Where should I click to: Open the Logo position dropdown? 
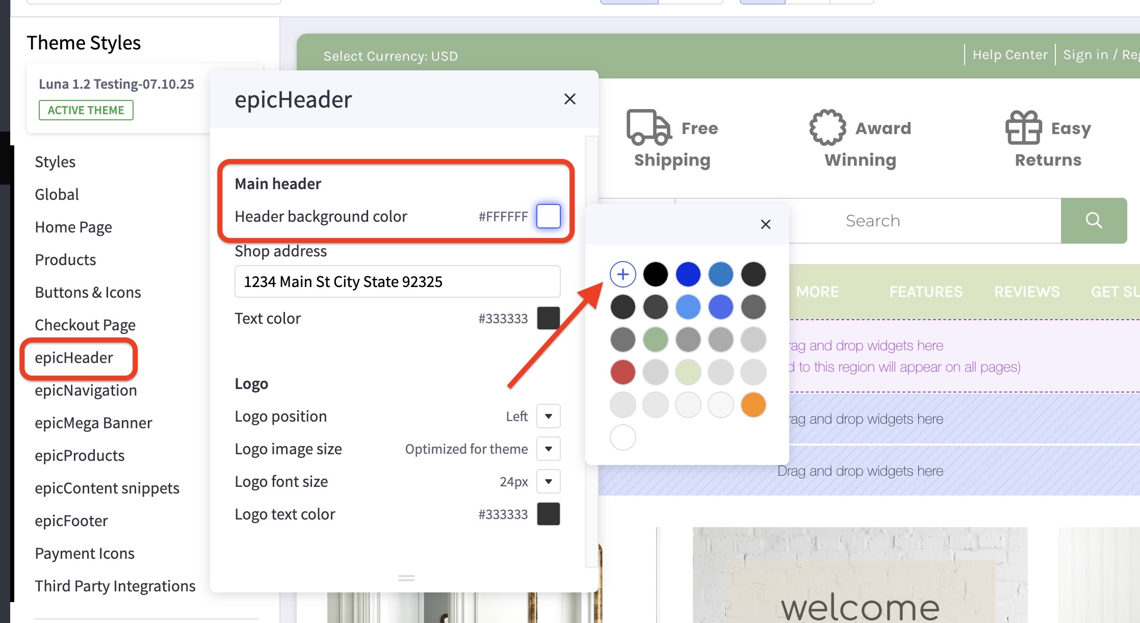point(548,416)
